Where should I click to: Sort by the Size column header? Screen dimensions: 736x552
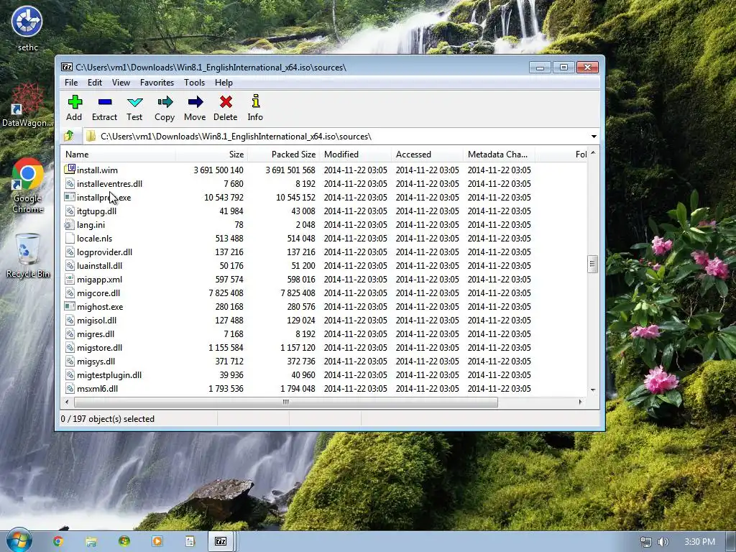pos(212,154)
